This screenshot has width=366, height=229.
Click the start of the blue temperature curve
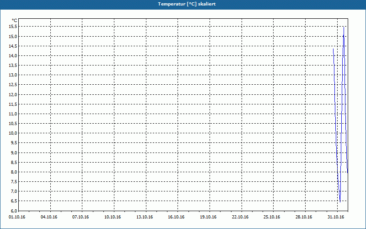pyautogui.click(x=334, y=49)
